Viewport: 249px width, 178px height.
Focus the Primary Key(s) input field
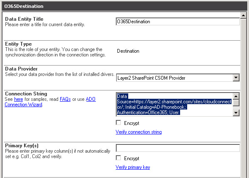pos(177,148)
